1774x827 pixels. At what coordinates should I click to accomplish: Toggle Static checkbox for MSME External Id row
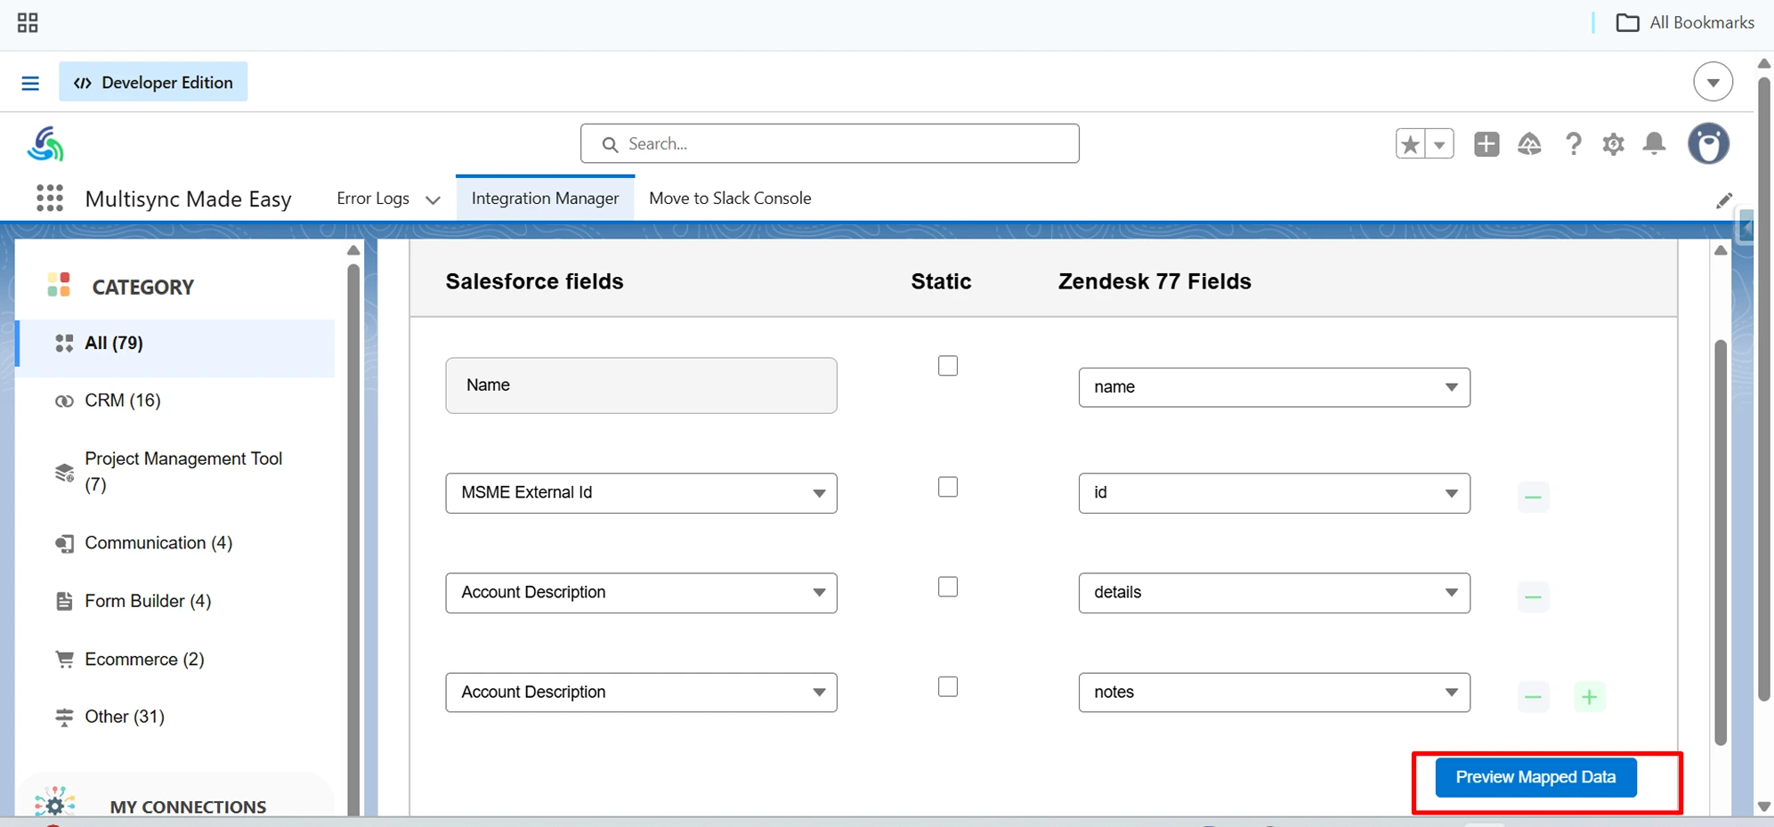click(x=948, y=487)
